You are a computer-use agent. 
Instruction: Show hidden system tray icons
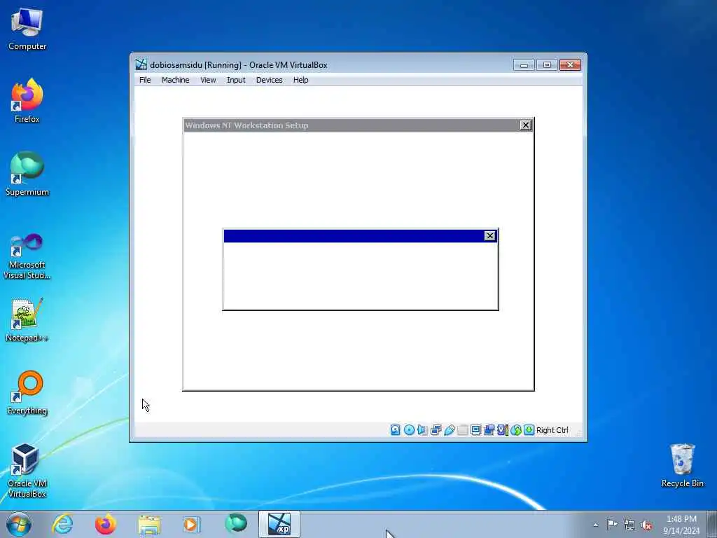595,525
